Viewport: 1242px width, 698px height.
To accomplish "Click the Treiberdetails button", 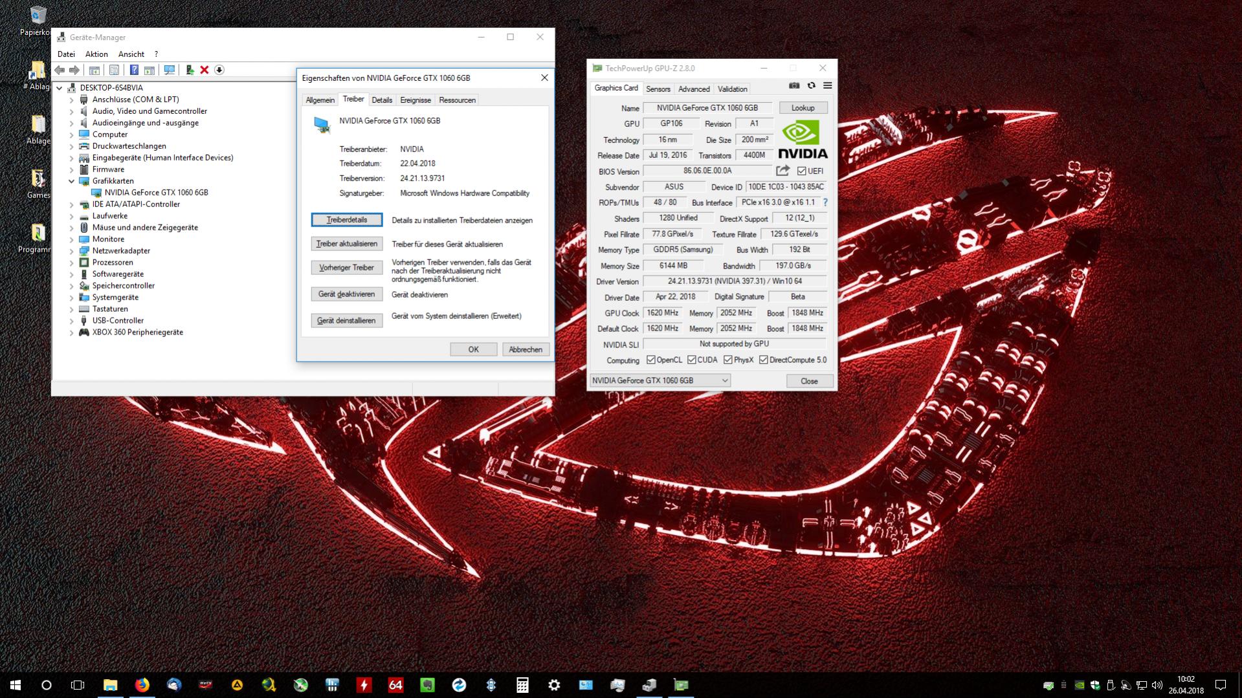I will point(347,220).
